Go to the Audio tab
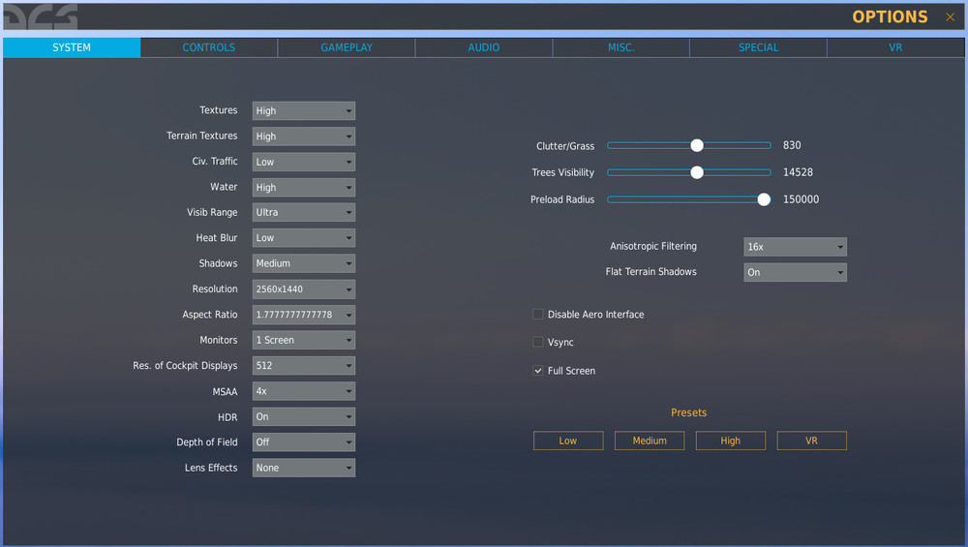968x547 pixels. coord(483,47)
